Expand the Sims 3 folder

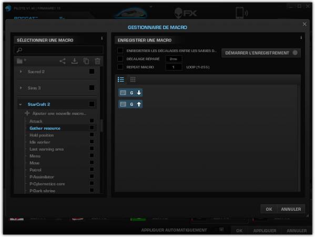coord(21,88)
